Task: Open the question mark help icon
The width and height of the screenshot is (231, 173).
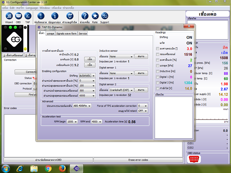Action: [x=85, y=16]
